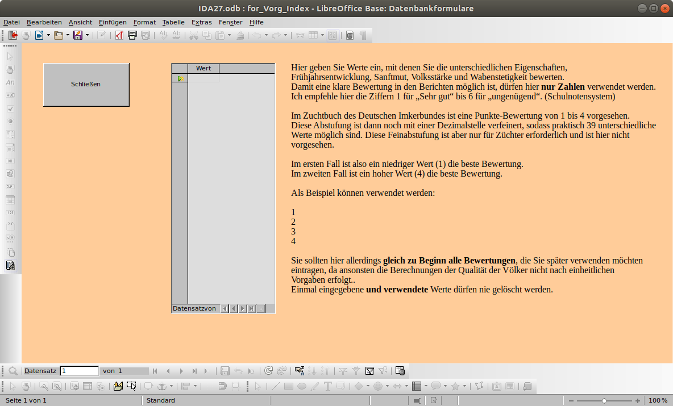Expand the Anchor dropdown arrow
673x406 pixels.
coord(171,386)
